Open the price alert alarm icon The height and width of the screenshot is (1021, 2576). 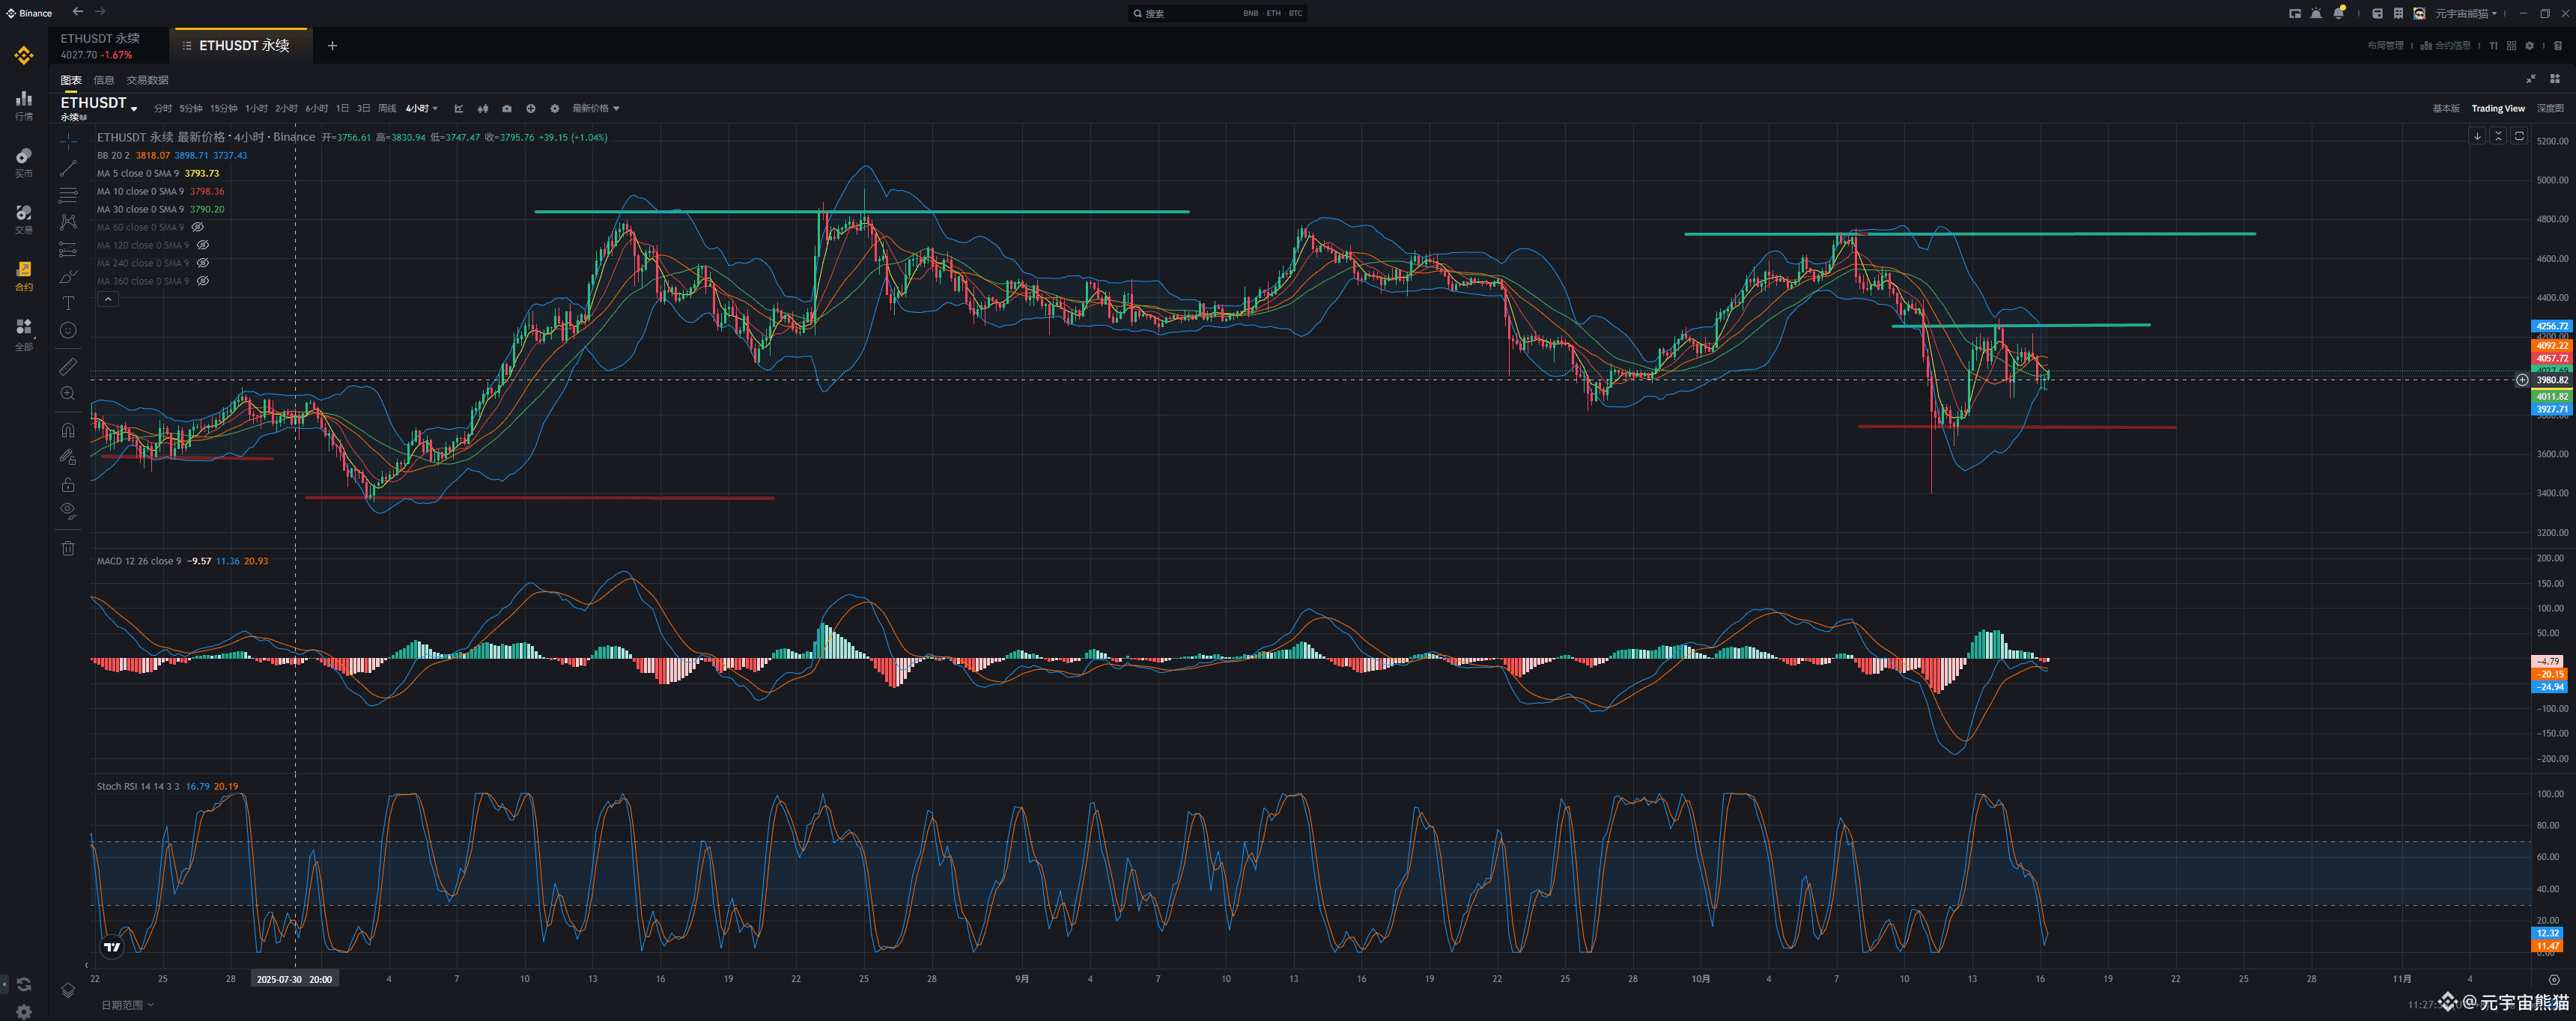[x=2316, y=13]
